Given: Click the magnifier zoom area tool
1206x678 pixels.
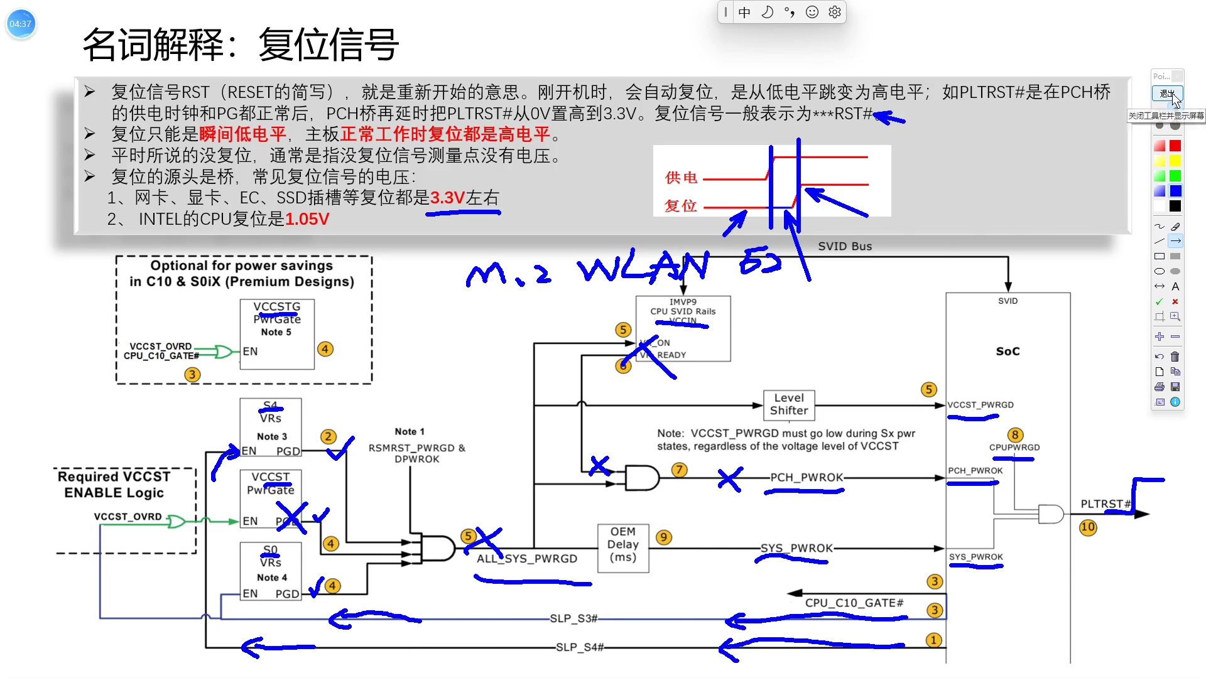Looking at the screenshot, I should click(1175, 316).
